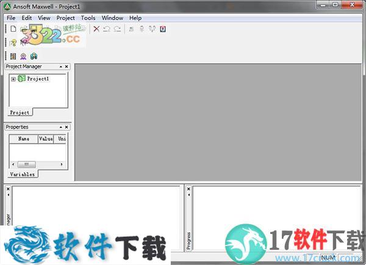Click the Redo arrow icon

point(117,29)
